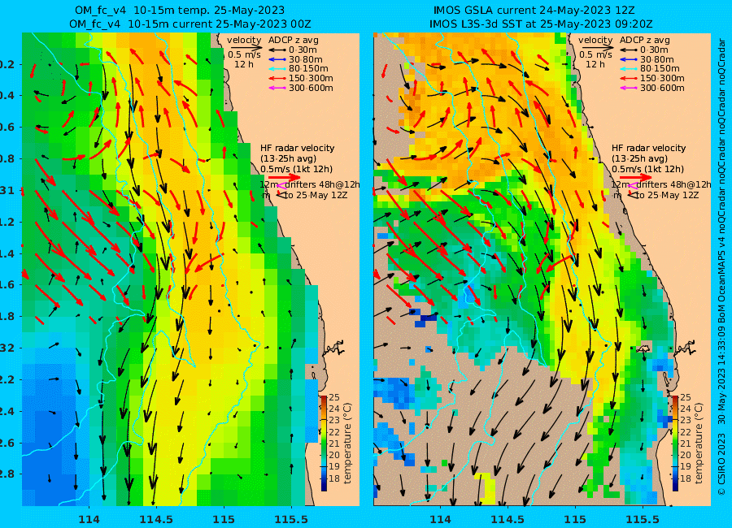The image size is (732, 528).
Task: Click the red HF radar velocity arrow in the OM_fc_v4 panel
Action: [x=285, y=177]
